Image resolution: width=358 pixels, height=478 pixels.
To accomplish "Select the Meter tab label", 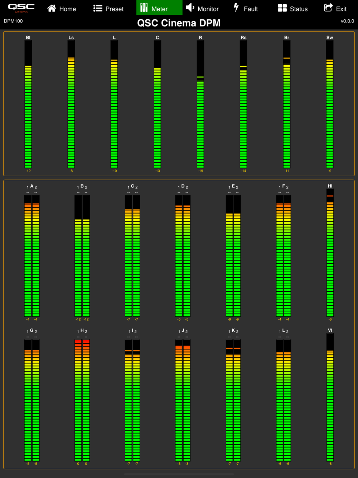I will coord(160,9).
